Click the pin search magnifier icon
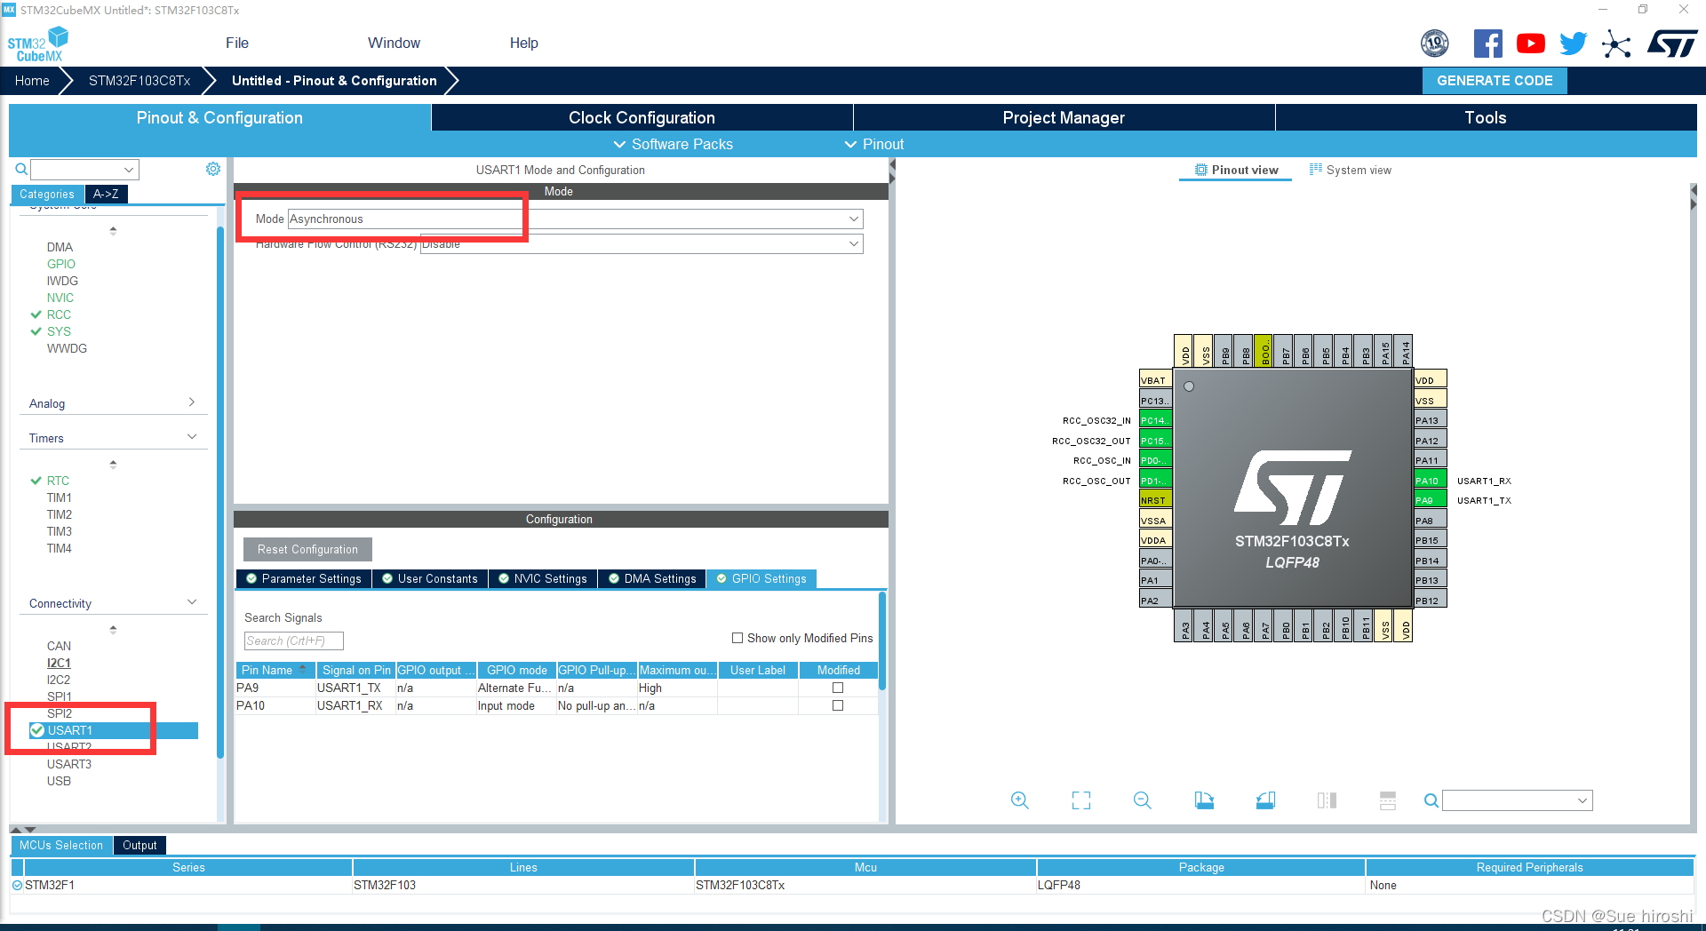1706x931 pixels. (x=1431, y=800)
